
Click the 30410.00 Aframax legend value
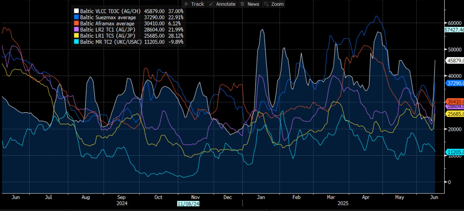coord(154,24)
